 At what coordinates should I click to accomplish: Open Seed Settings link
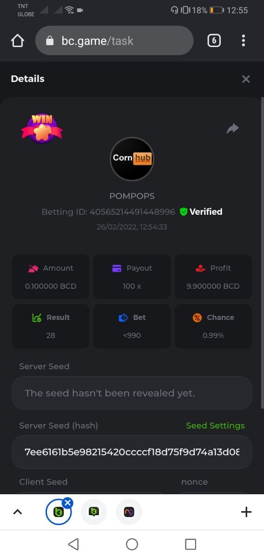[x=215, y=426]
